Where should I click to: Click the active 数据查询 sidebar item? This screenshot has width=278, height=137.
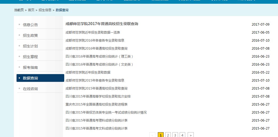(40, 78)
